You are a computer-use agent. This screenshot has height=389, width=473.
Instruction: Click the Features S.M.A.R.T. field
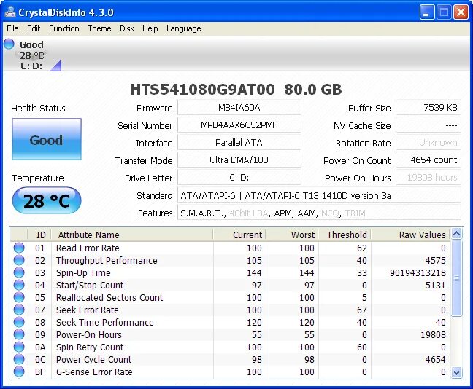click(x=319, y=213)
